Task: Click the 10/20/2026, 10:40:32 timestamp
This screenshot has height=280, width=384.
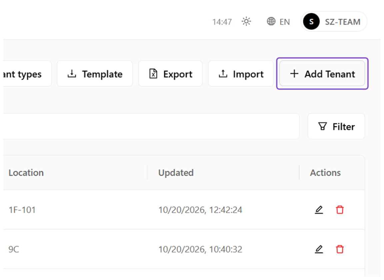Action: pyautogui.click(x=200, y=249)
